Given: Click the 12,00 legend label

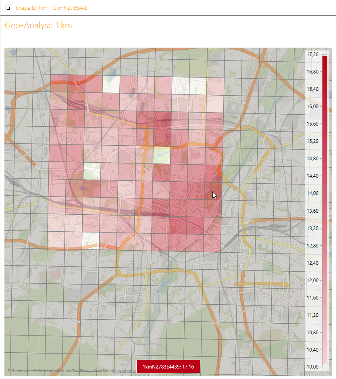Looking at the screenshot, I should (x=312, y=280).
